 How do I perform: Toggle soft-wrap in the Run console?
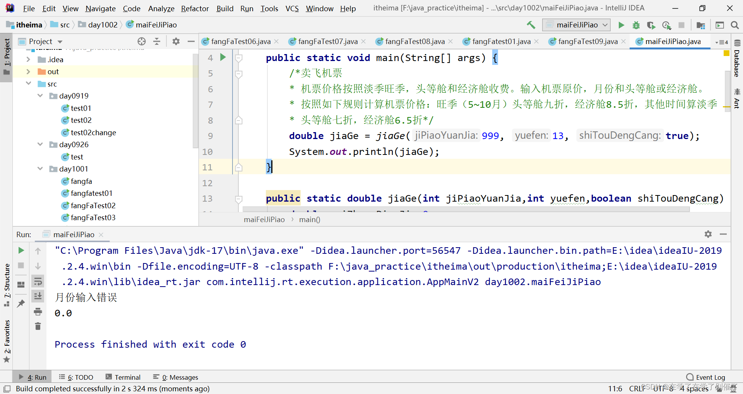(x=38, y=281)
